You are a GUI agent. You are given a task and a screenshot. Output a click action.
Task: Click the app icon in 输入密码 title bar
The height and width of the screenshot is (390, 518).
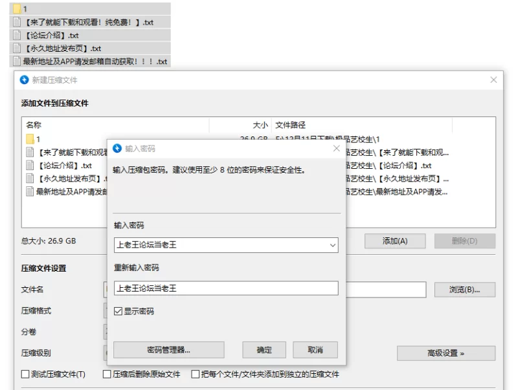(x=117, y=149)
